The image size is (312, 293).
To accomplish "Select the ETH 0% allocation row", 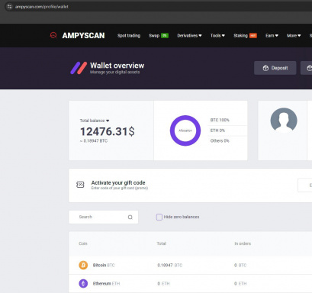I will [217, 130].
